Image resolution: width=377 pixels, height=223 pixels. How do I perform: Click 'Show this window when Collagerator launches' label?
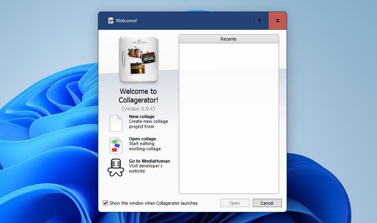point(153,203)
